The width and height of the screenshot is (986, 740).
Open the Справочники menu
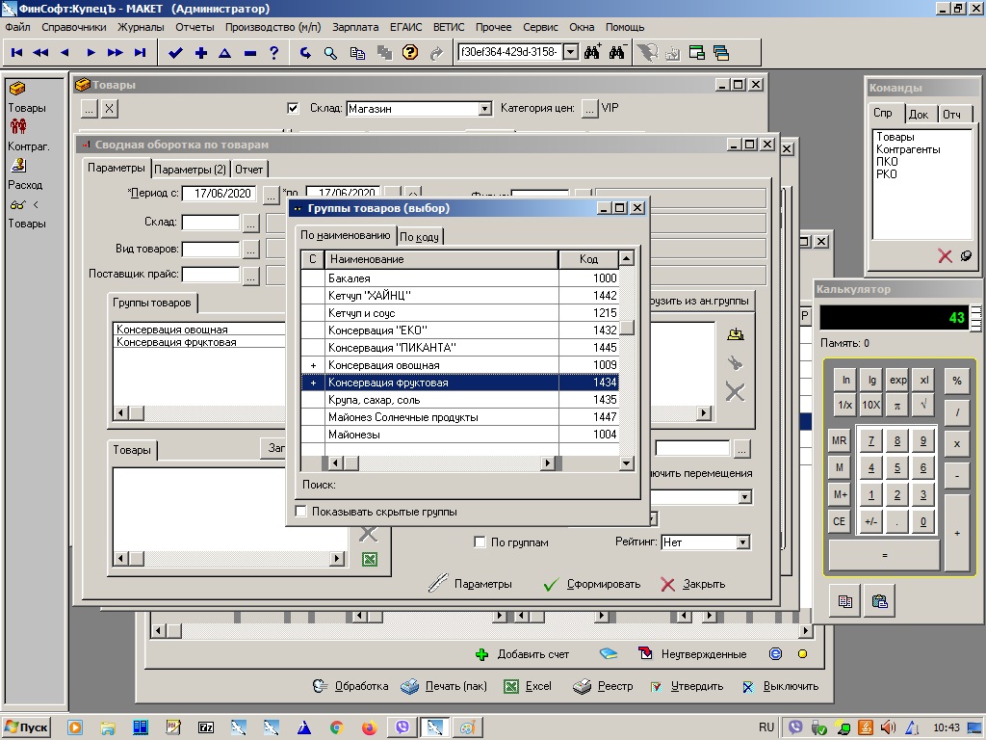click(74, 28)
